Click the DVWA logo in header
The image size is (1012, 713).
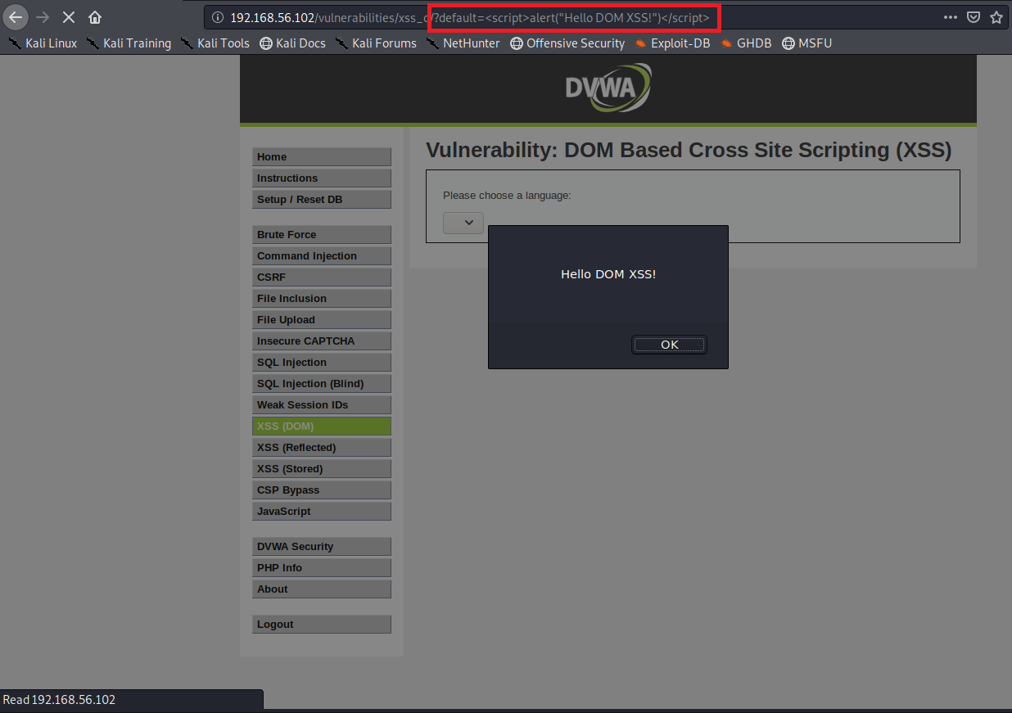click(x=608, y=88)
